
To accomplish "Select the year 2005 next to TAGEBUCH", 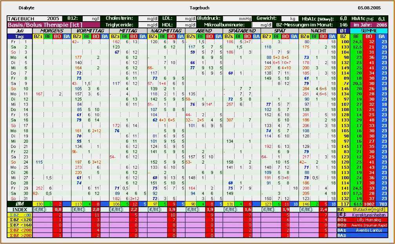I will [53, 18].
